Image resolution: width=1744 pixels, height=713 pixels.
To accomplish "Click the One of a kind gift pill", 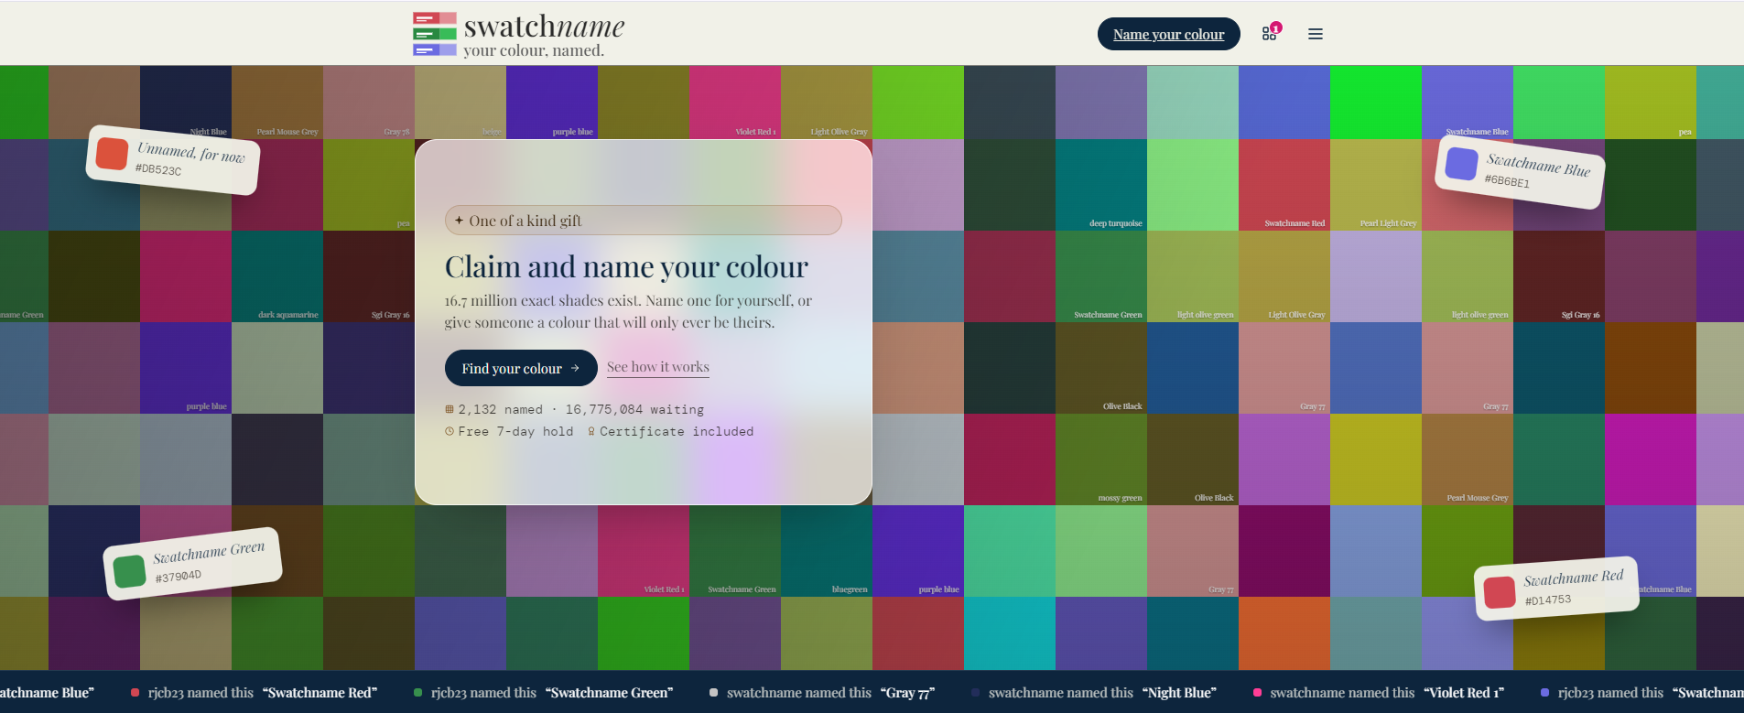I will tap(643, 220).
